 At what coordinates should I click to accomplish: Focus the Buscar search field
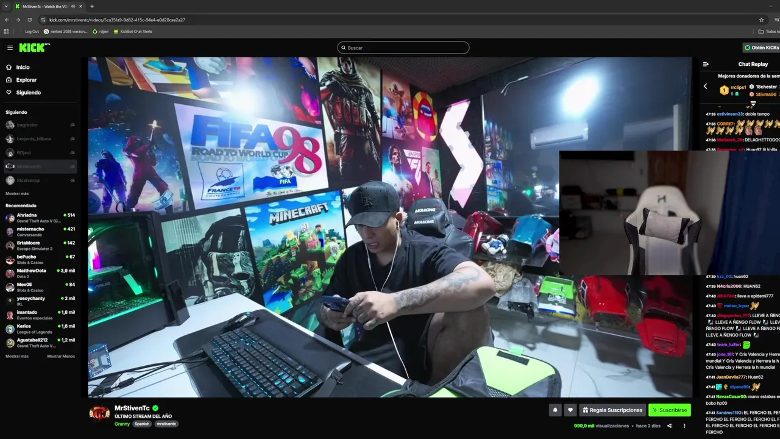[403, 48]
